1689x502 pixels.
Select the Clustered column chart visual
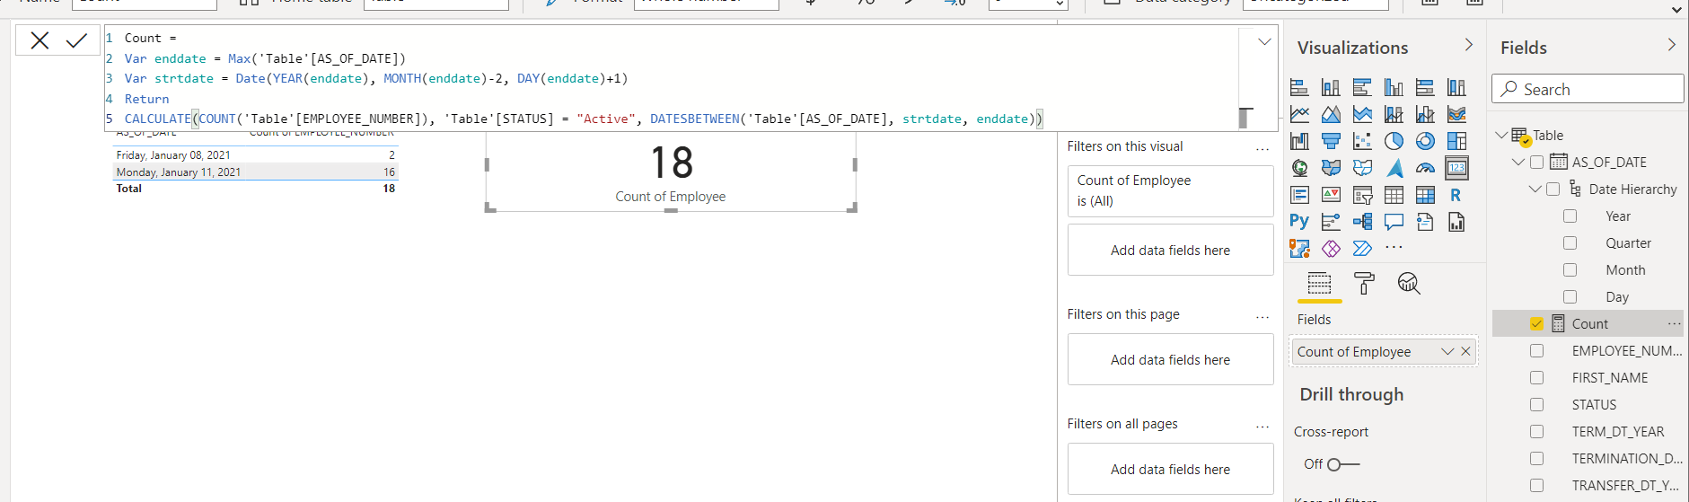(x=1394, y=87)
